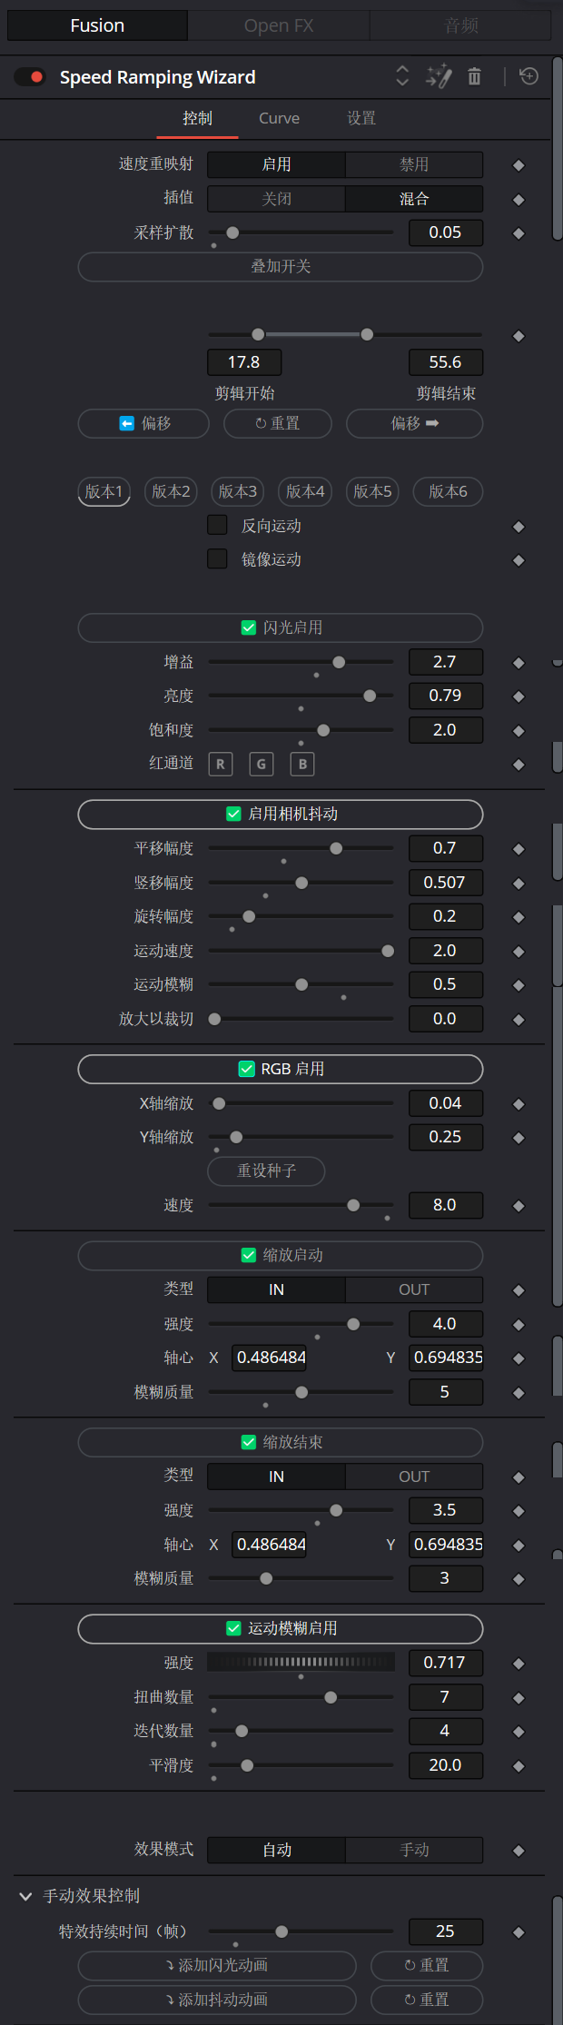Reset effect with the circular arrow icon
The image size is (563, 2025).
pyautogui.click(x=529, y=76)
